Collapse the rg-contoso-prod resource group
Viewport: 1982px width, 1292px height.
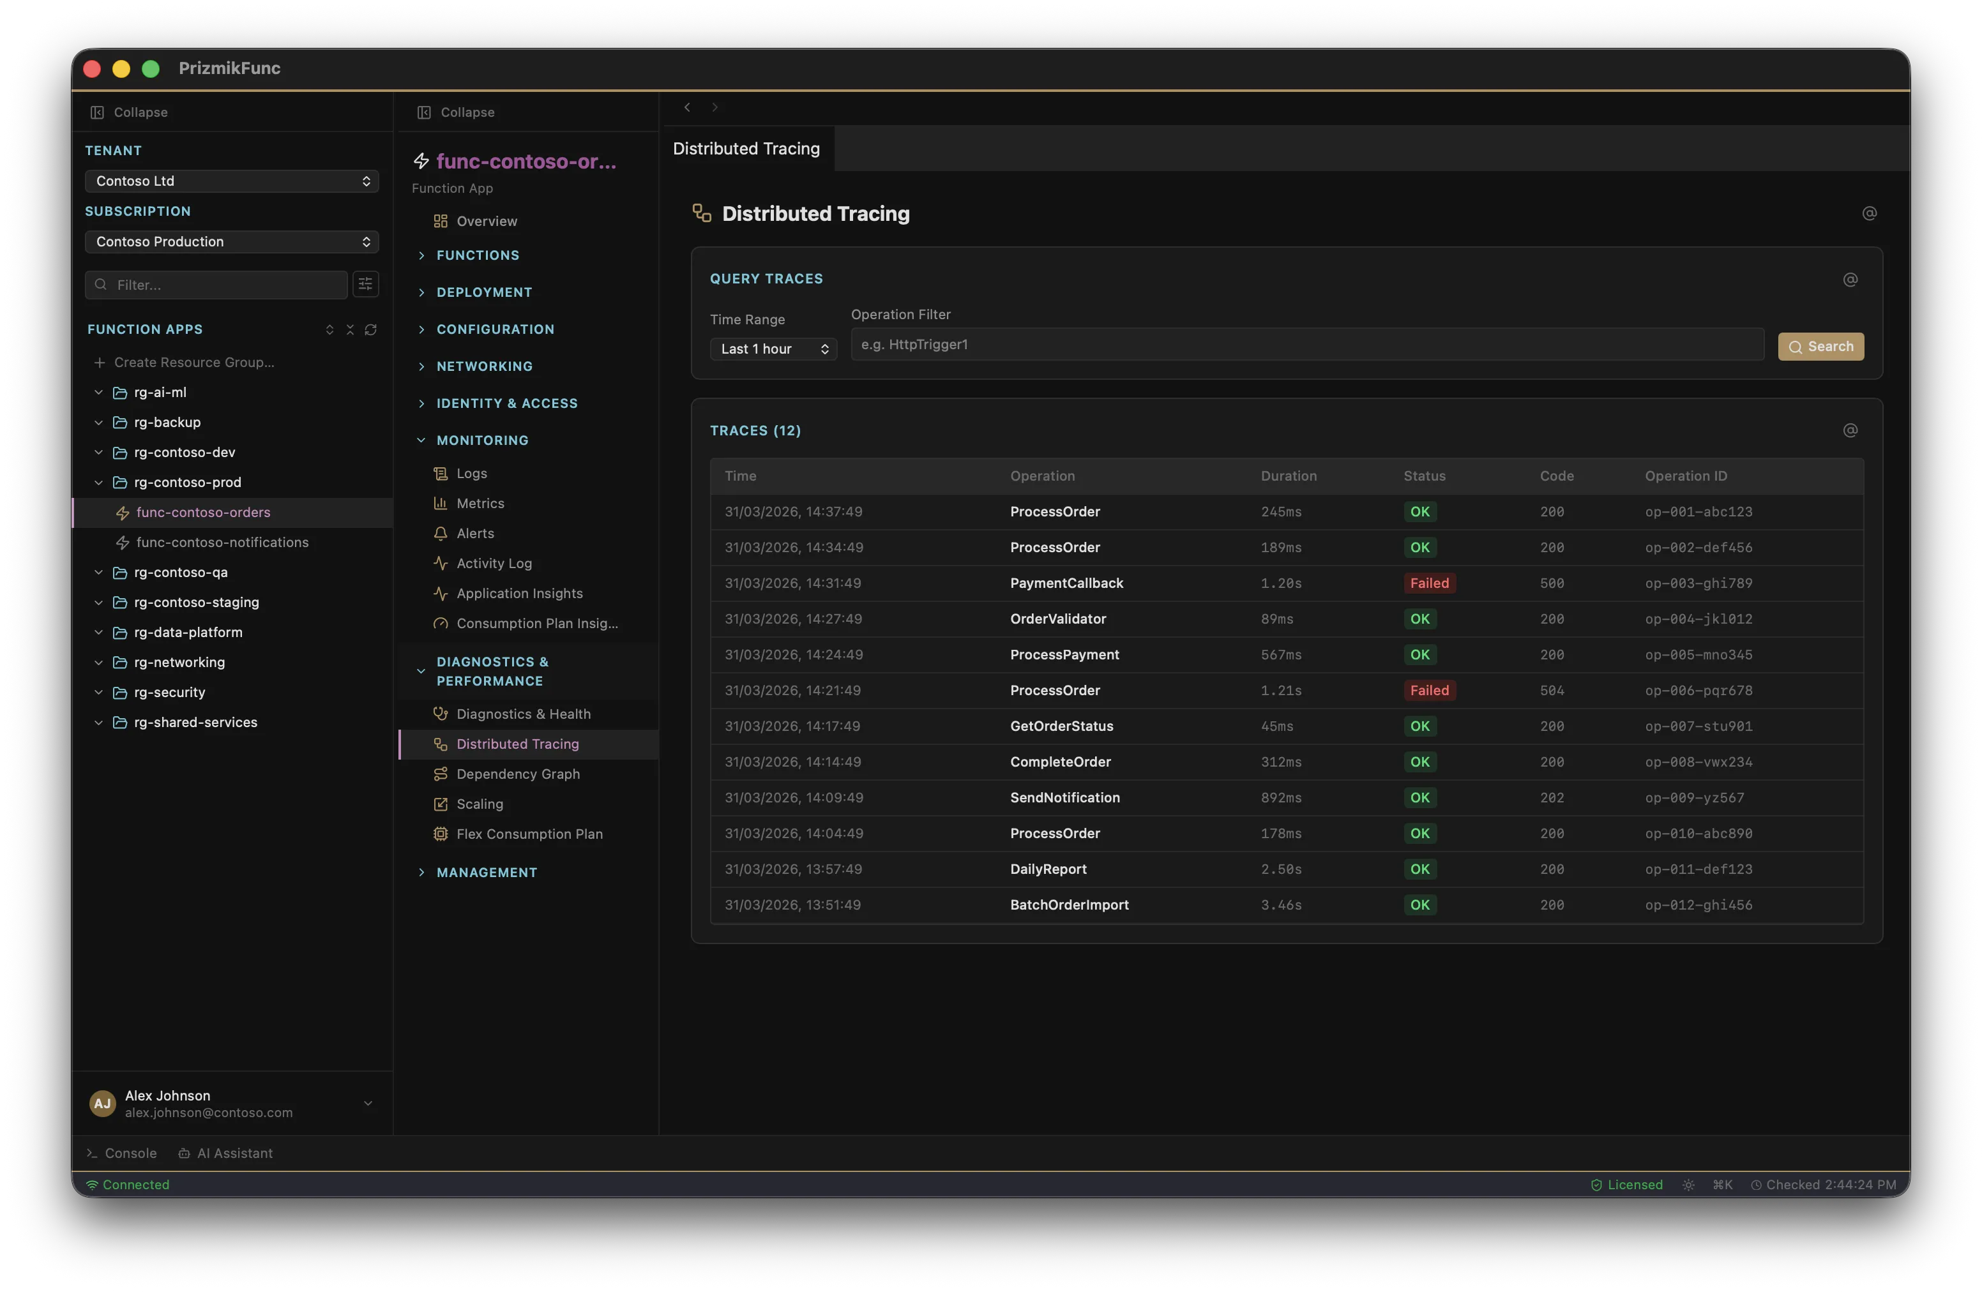pyautogui.click(x=98, y=482)
